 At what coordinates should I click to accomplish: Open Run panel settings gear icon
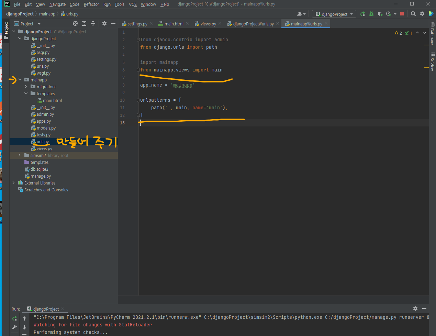pos(415,309)
